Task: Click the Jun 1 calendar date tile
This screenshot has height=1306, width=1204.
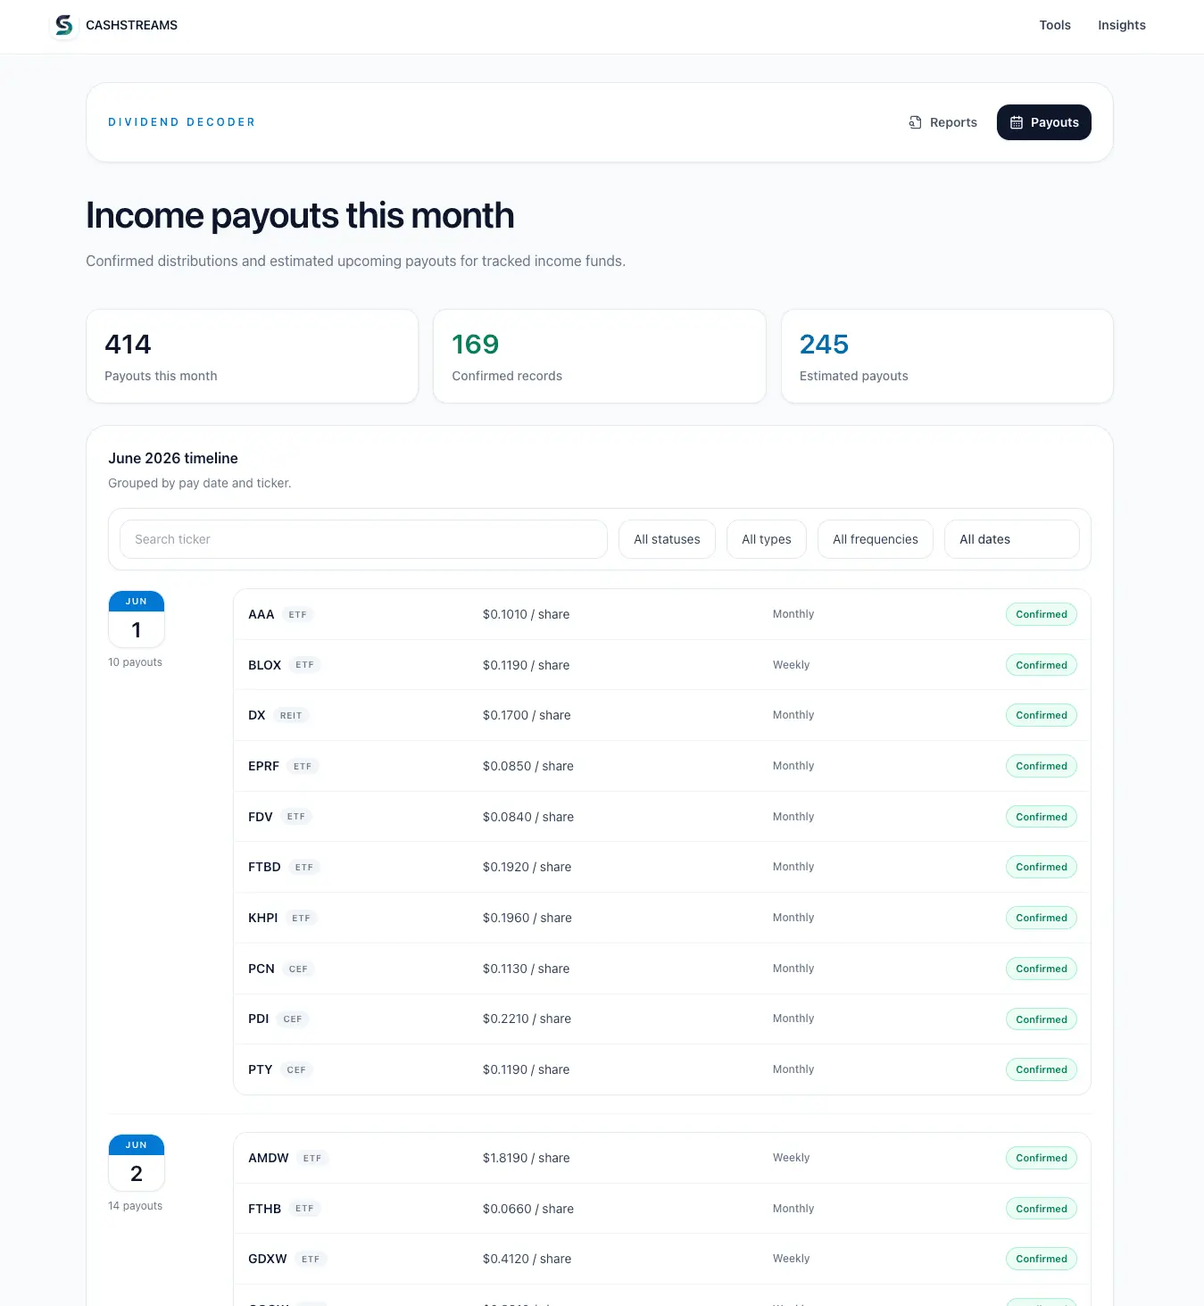Action: [x=136, y=619]
